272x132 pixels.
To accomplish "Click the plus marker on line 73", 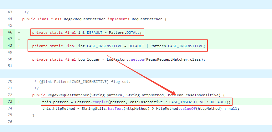I will tap(19, 102).
